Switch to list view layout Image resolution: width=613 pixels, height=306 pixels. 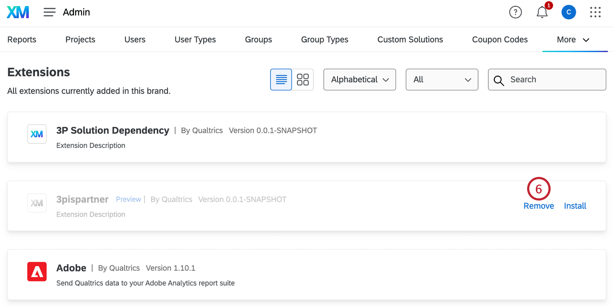pyautogui.click(x=281, y=80)
